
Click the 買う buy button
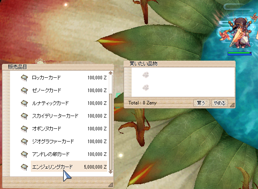201,103
